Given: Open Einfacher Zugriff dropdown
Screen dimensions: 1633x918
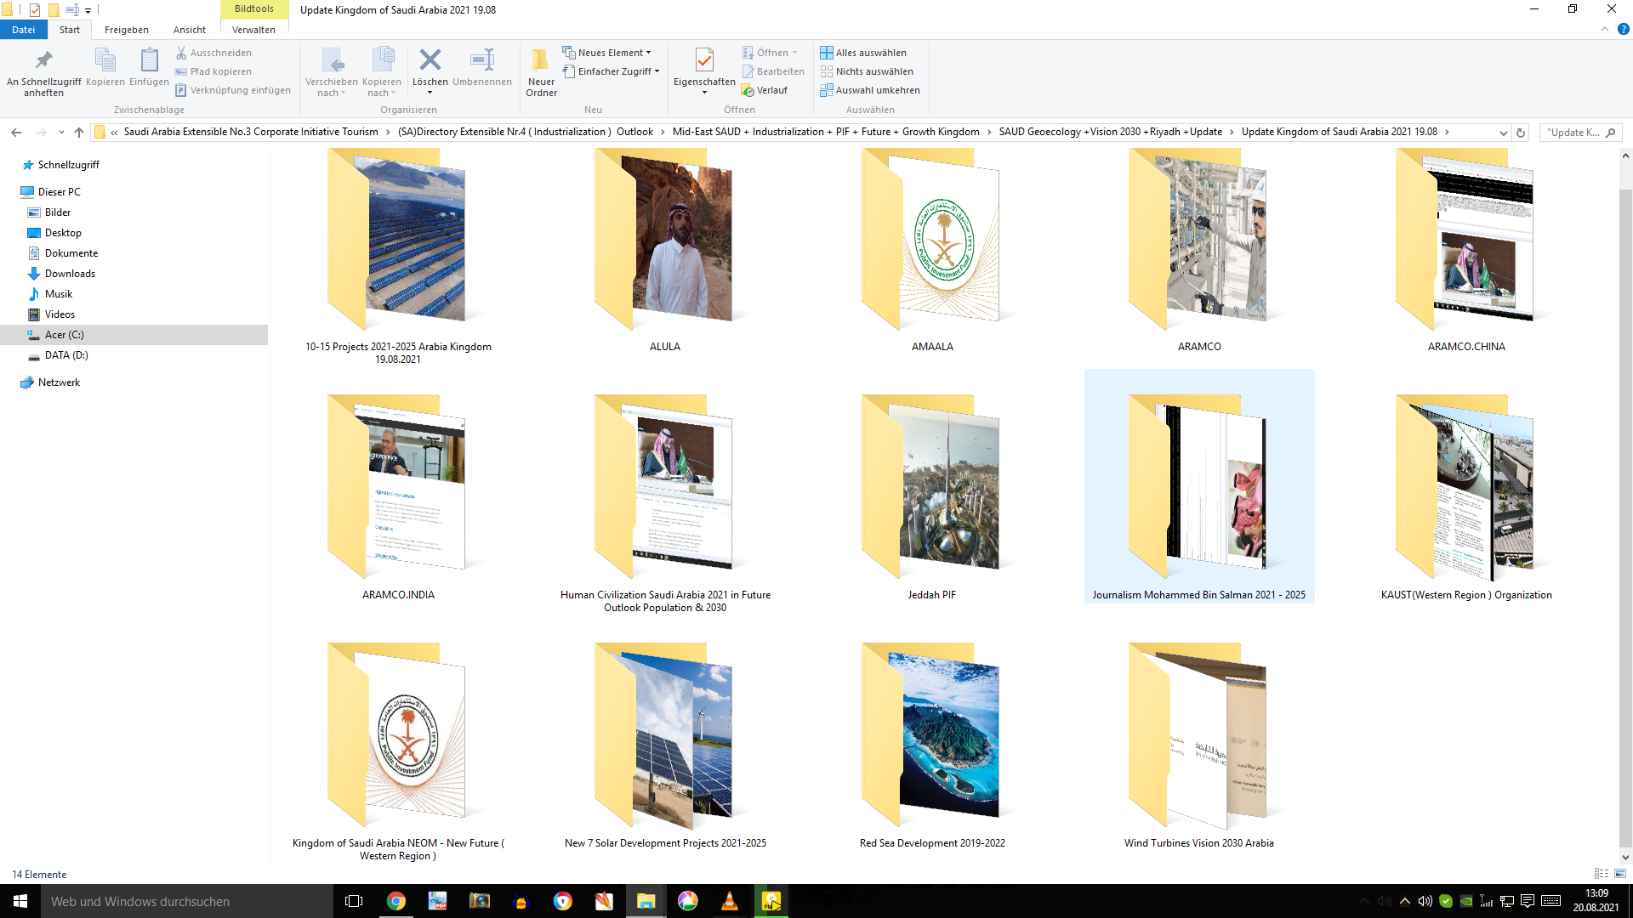Looking at the screenshot, I should point(611,71).
